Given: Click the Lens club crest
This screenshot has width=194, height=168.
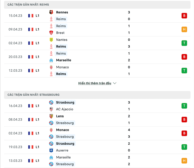Looking at the screenshot, I should click(51, 116).
